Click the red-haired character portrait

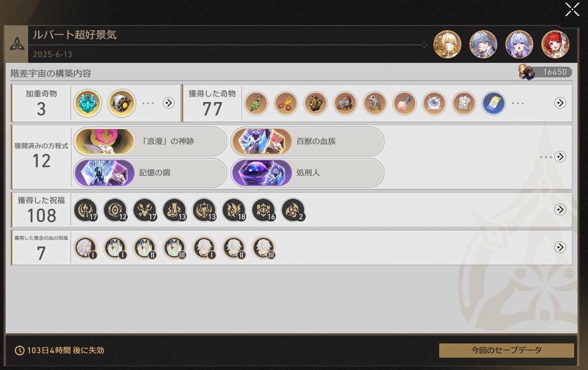click(x=555, y=45)
